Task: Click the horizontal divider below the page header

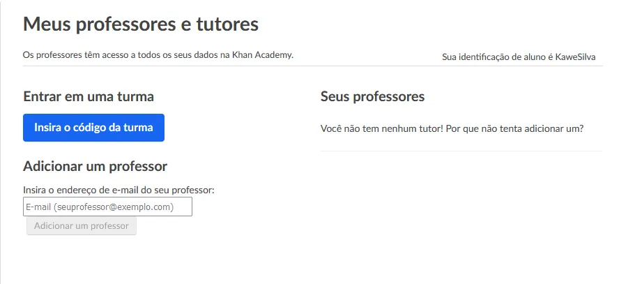Action: click(x=312, y=66)
